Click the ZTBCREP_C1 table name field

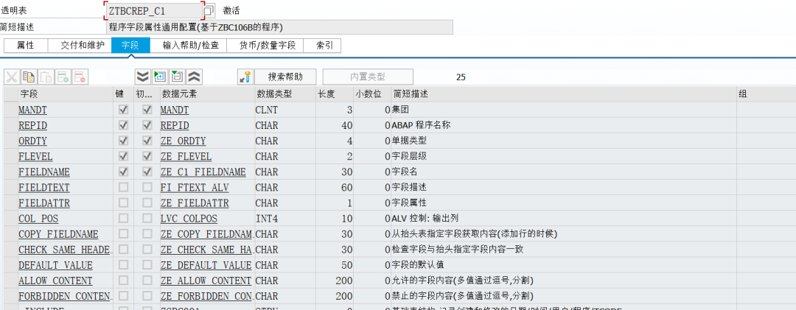[153, 10]
